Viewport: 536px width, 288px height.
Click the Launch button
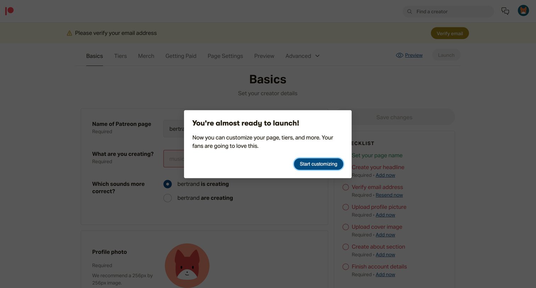click(x=446, y=55)
